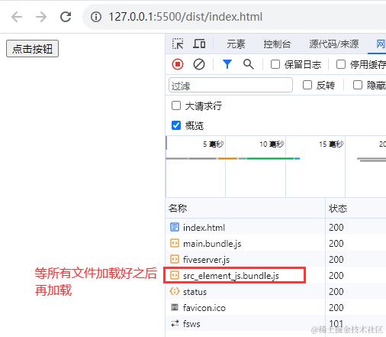Select the index.html request row
Image resolution: width=386 pixels, height=337 pixels.
276,227
